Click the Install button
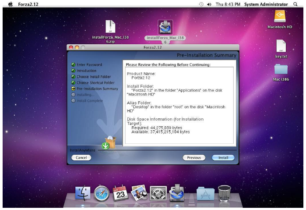 pyautogui.click(x=223, y=157)
